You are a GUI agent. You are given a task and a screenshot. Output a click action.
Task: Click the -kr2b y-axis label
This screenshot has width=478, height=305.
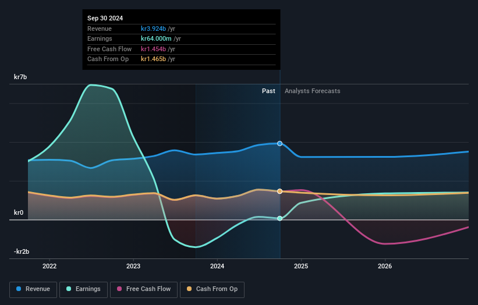tap(22, 251)
